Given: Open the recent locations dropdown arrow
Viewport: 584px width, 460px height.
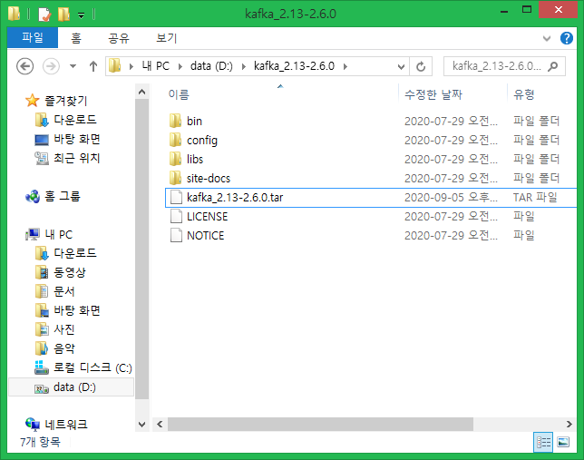Looking at the screenshot, I should [73, 66].
